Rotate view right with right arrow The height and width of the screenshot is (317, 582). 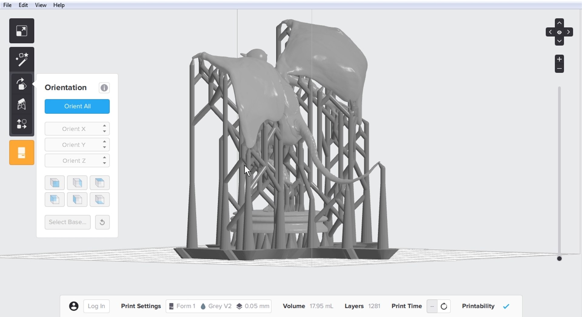click(568, 32)
